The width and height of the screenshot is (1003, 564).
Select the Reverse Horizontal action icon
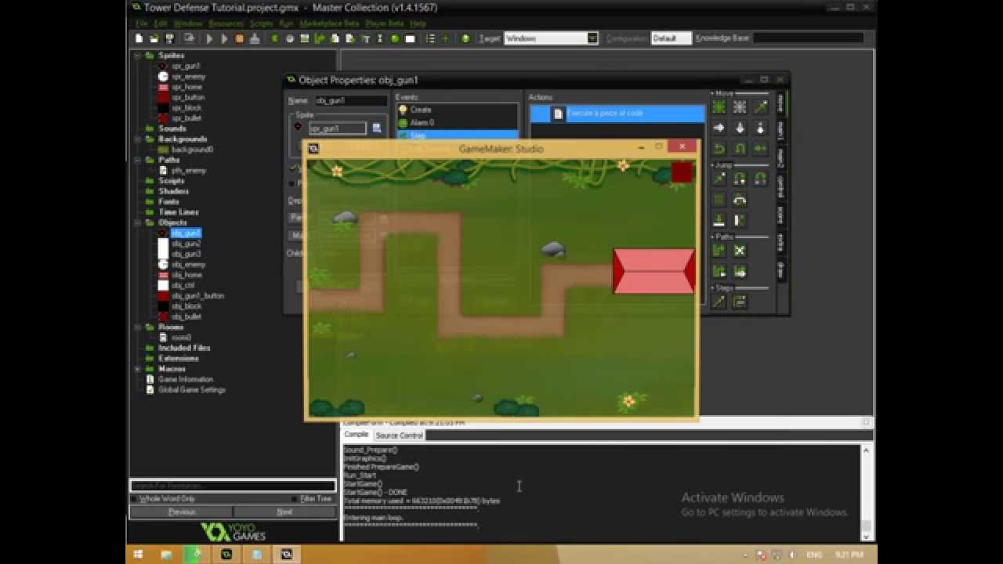click(719, 148)
